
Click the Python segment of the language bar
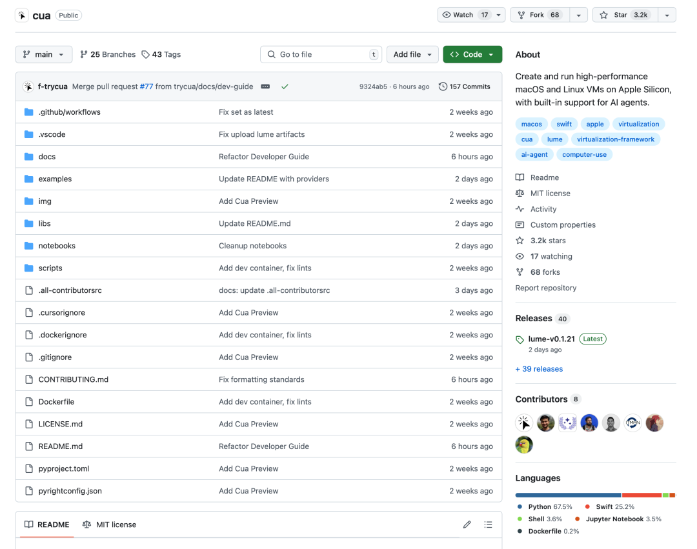(568, 495)
